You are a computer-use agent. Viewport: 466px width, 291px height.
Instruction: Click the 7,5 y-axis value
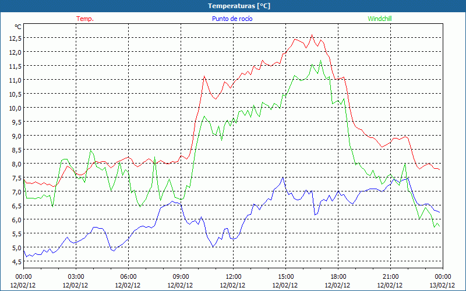[16, 178]
